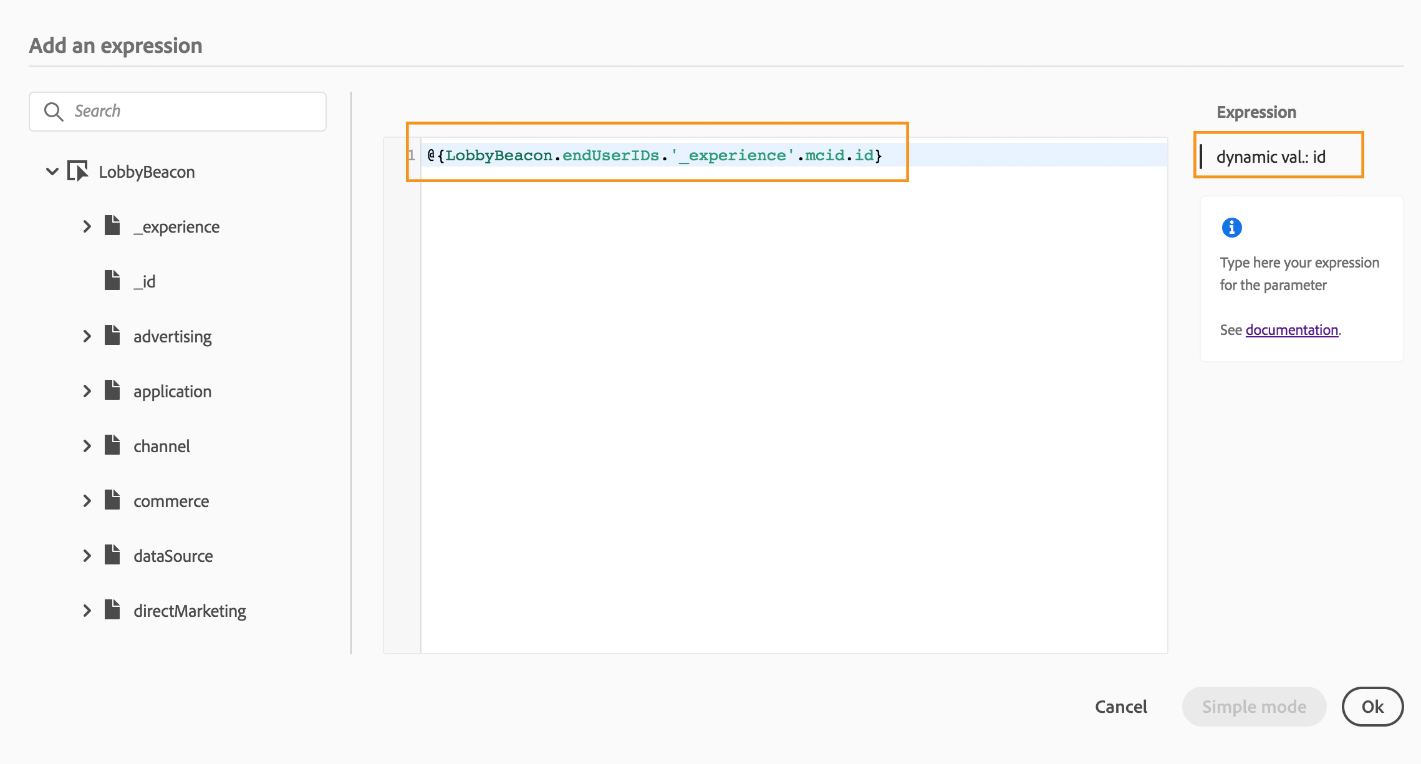This screenshot has width=1421, height=764.
Task: Expand the _experience node
Action: click(87, 226)
